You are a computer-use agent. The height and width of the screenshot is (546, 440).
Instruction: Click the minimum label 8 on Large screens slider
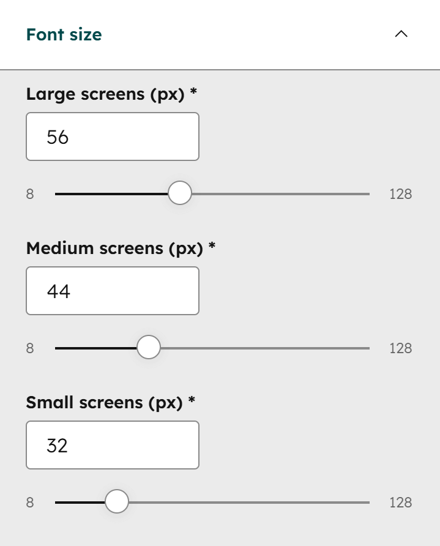[30, 193]
